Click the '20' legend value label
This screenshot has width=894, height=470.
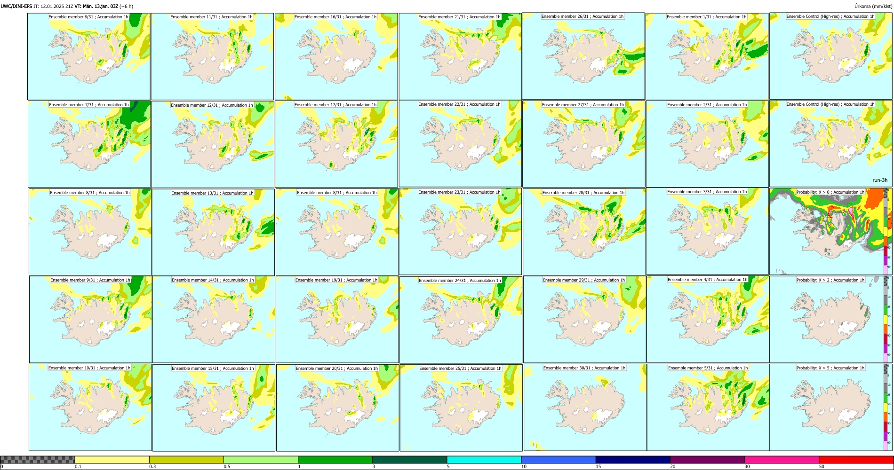click(672, 467)
